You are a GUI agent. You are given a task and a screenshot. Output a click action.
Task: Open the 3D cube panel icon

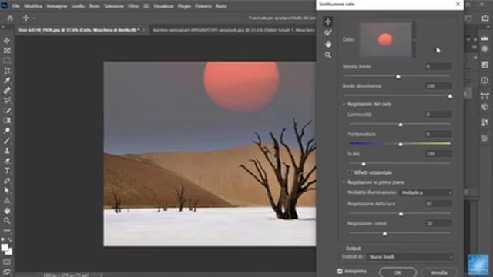pos(485,107)
